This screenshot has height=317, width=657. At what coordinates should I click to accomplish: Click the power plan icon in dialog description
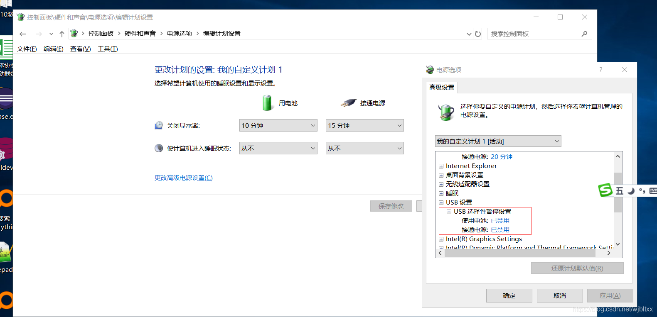point(446,112)
